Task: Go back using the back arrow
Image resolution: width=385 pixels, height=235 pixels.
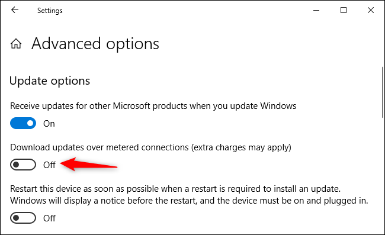Action: point(15,10)
